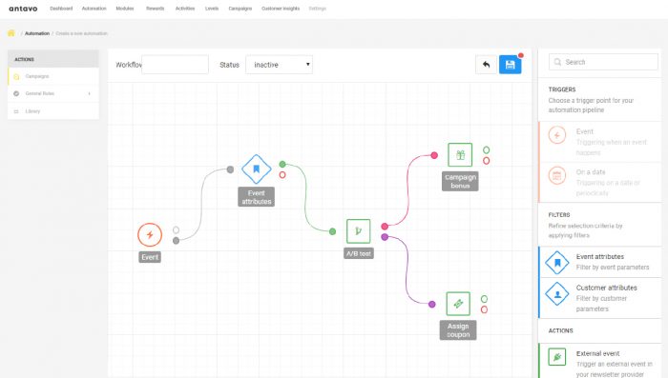Click the Event attributes gray input port

[230, 169]
